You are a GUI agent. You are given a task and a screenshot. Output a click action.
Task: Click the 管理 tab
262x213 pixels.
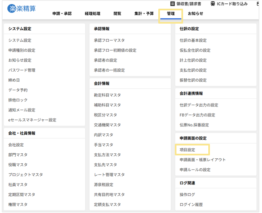click(171, 14)
